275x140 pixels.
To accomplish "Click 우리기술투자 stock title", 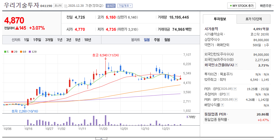I will tap(21, 5).
